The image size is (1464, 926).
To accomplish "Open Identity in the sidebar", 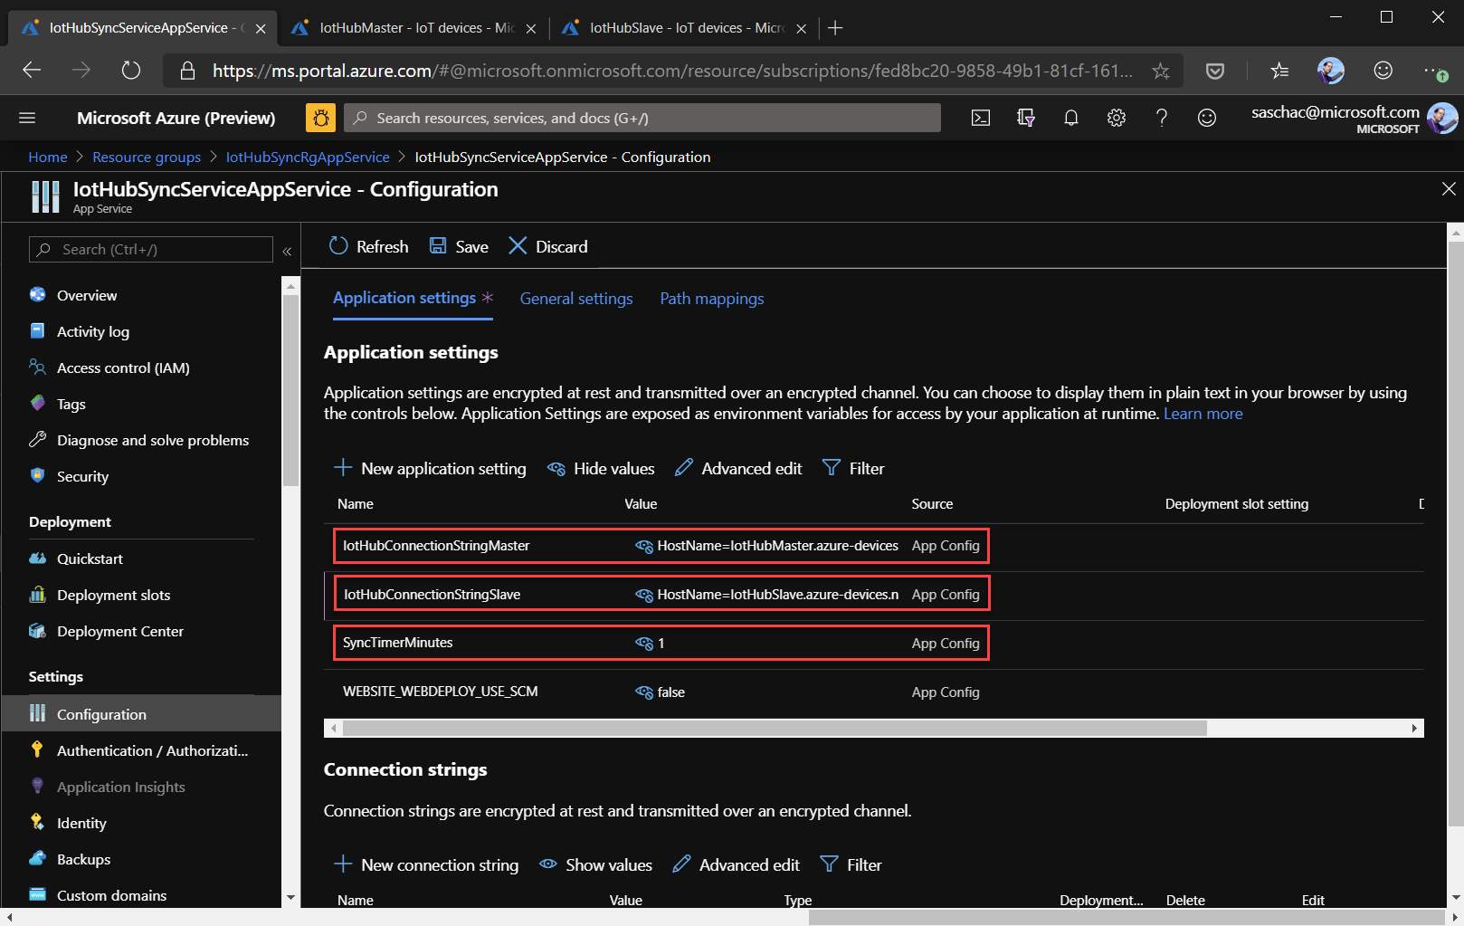I will 81,823.
